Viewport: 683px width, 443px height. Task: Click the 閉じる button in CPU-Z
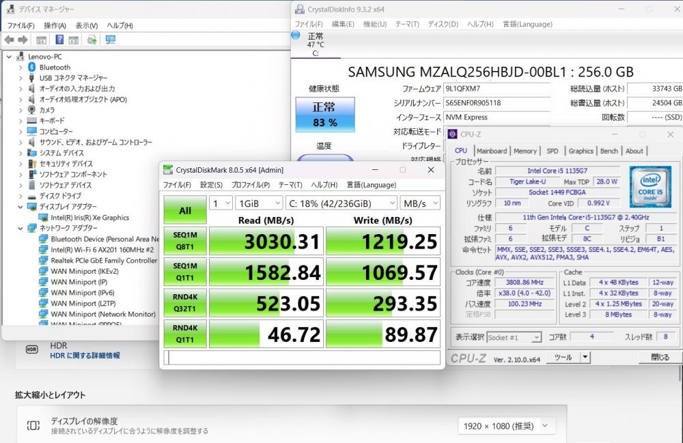point(660,357)
